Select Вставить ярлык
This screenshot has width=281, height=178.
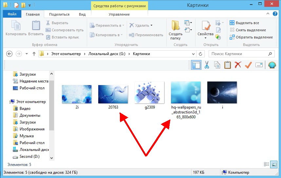pyautogui.click(x=63, y=37)
